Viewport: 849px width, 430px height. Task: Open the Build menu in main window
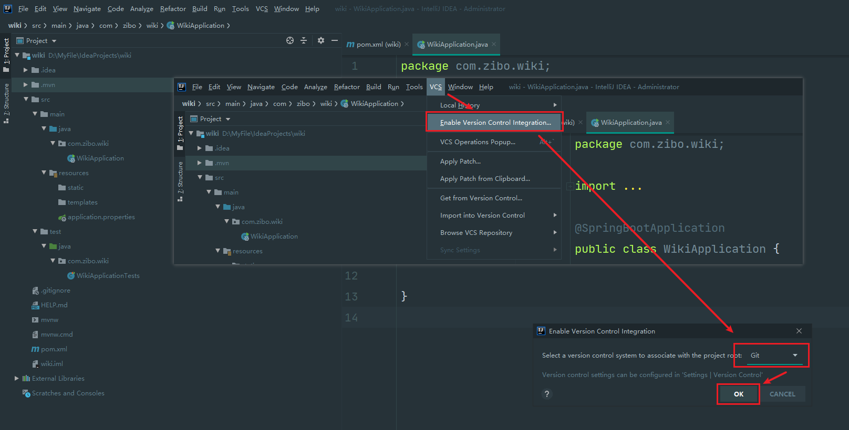point(200,9)
